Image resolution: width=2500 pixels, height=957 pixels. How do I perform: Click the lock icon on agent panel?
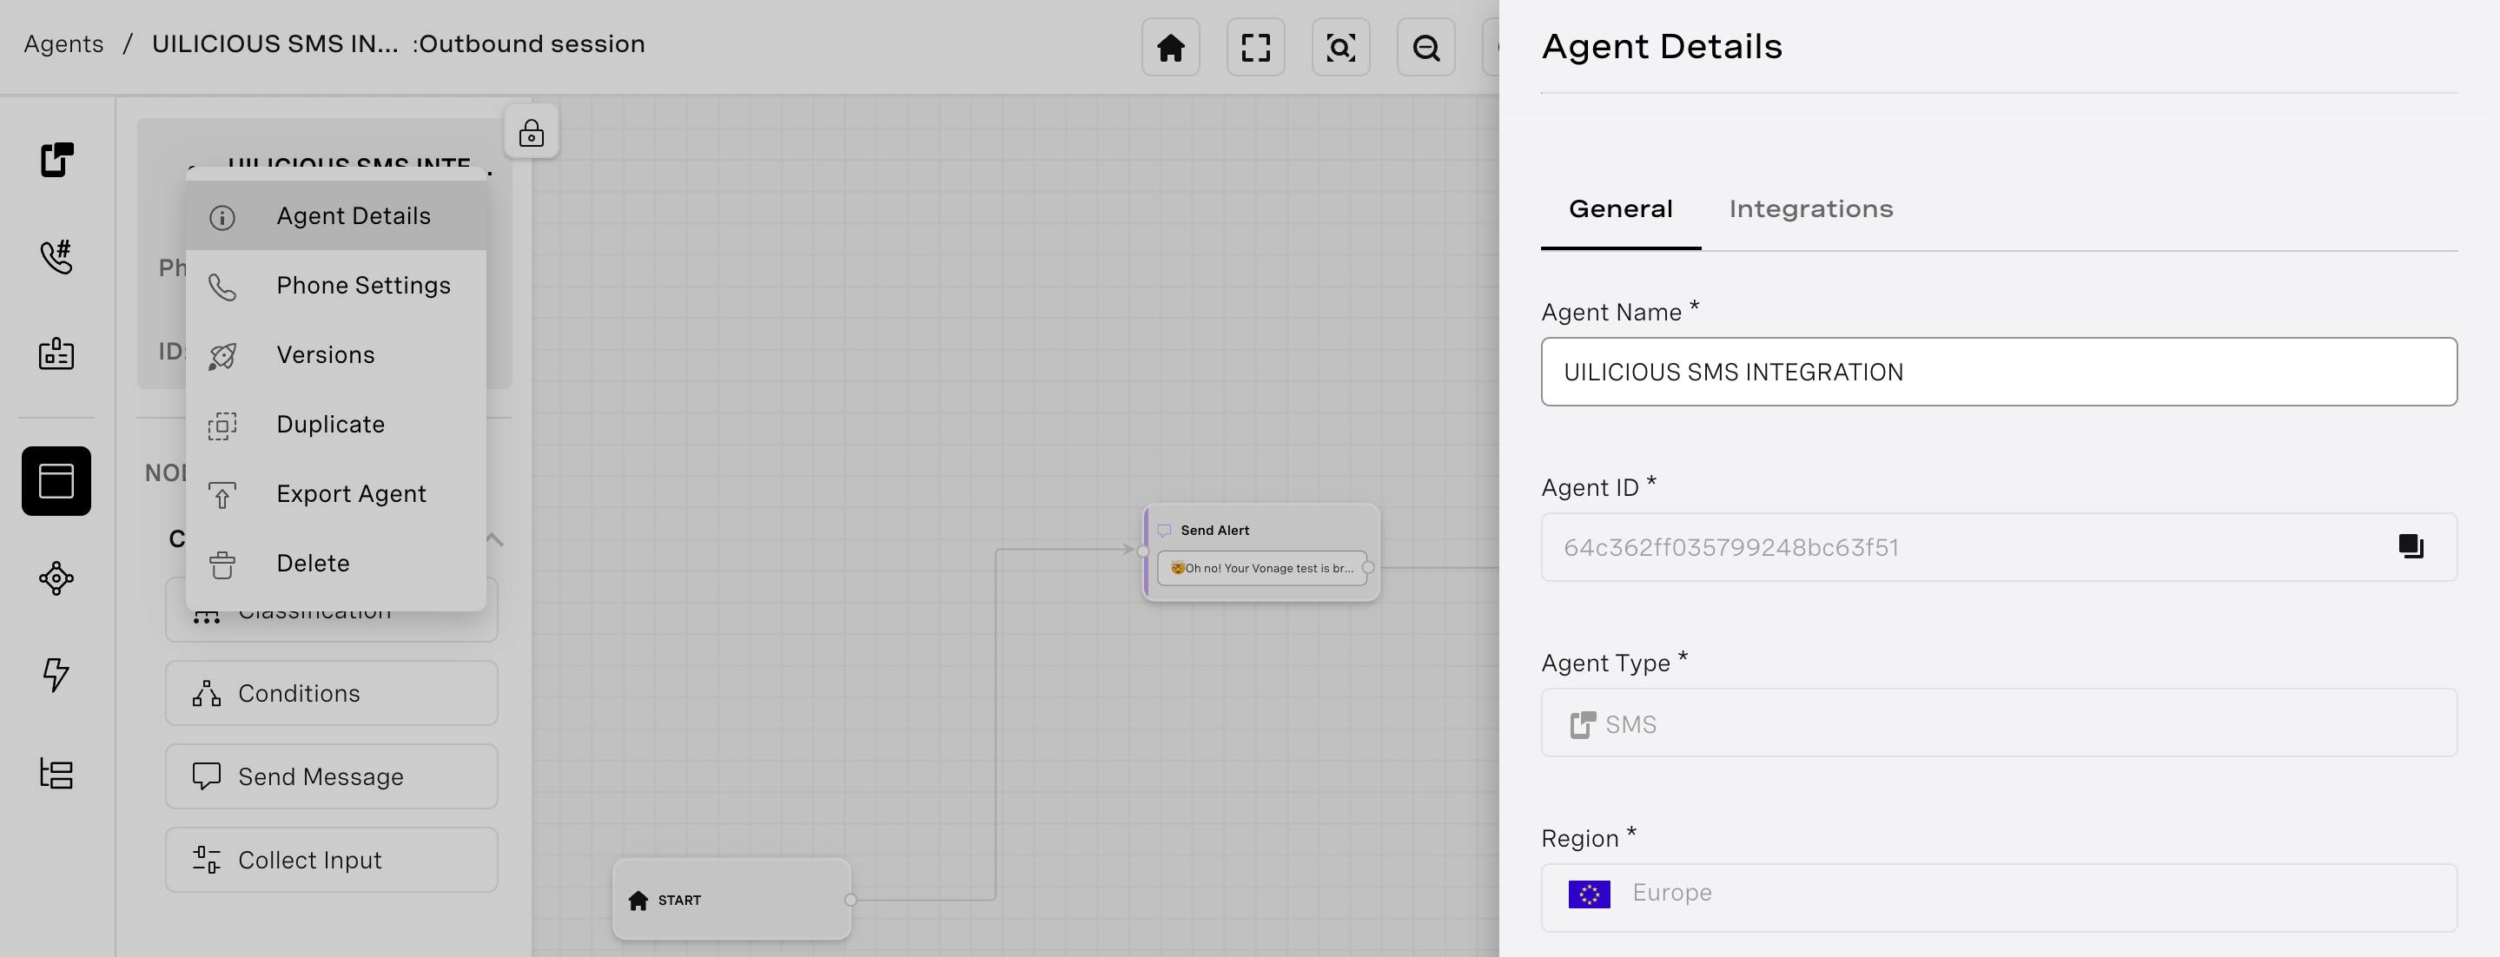point(531,133)
